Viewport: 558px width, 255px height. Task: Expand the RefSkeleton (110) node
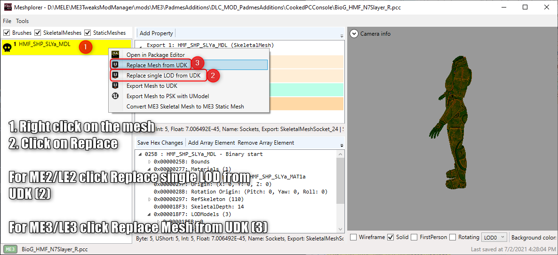[150, 199]
